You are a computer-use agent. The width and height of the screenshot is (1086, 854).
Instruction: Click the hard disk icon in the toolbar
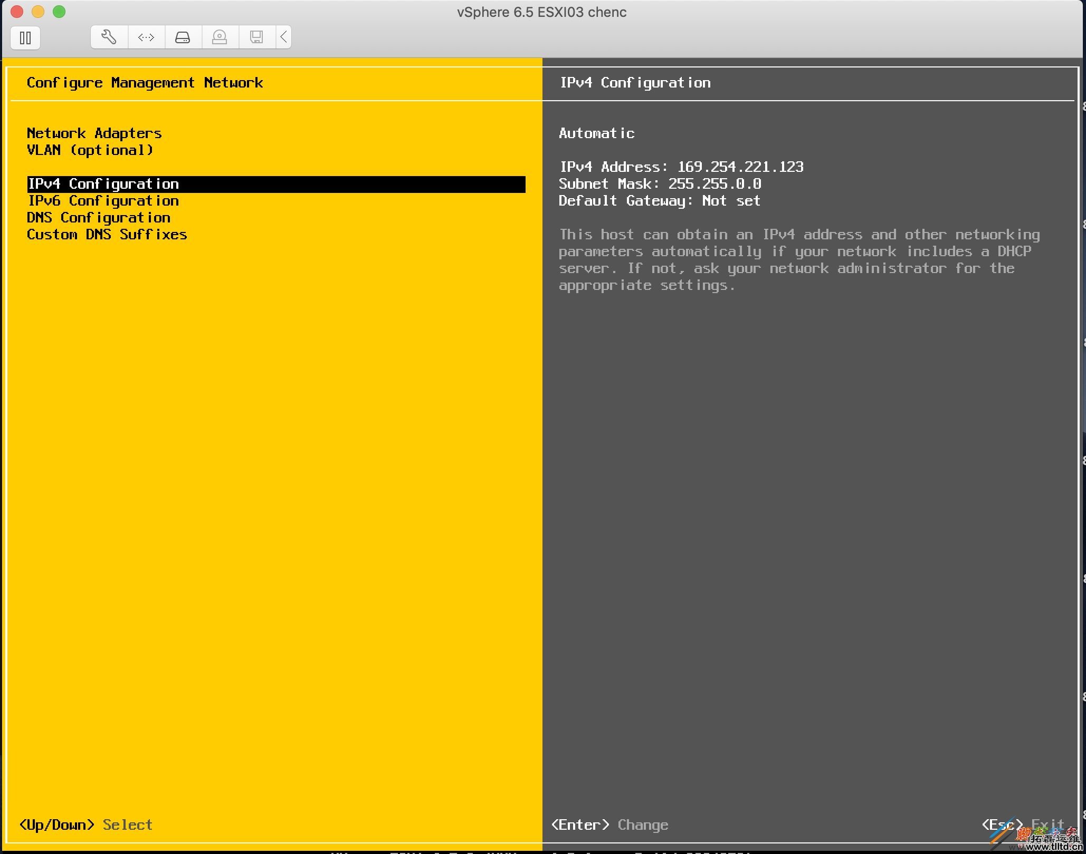click(x=183, y=36)
